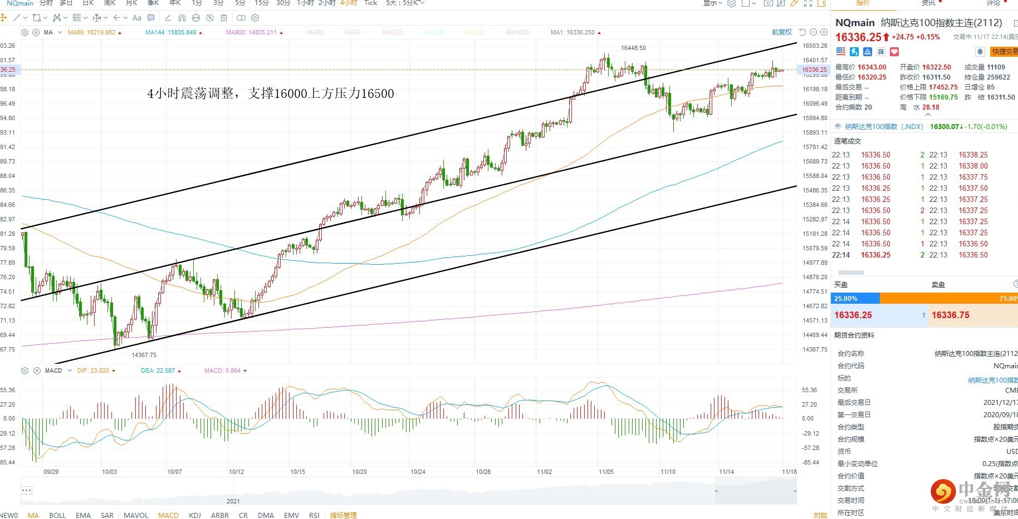Screen dimensions: 1018x519
Task: Click the US flag market icon
Action: (841, 52)
